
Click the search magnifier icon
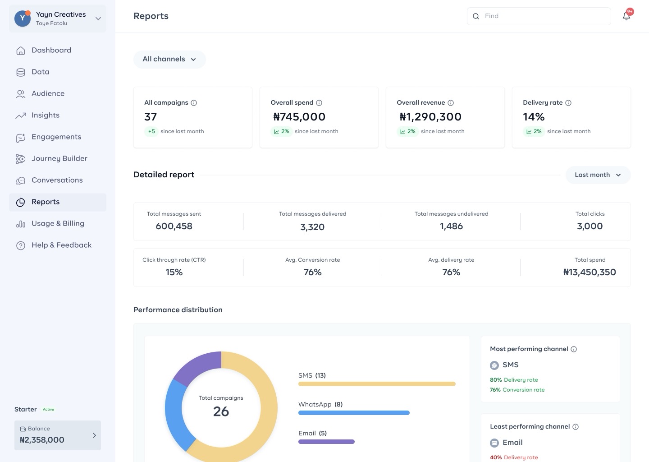pos(476,16)
